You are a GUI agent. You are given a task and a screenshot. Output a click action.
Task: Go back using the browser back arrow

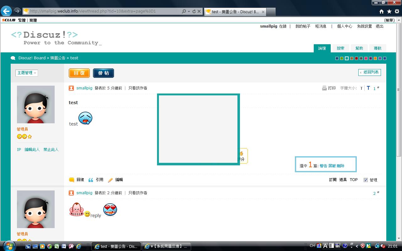point(6,11)
